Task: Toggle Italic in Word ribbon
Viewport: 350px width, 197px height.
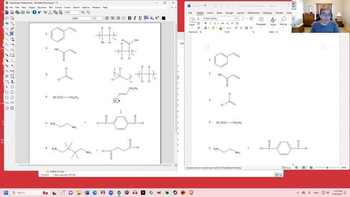Action: [210, 23]
